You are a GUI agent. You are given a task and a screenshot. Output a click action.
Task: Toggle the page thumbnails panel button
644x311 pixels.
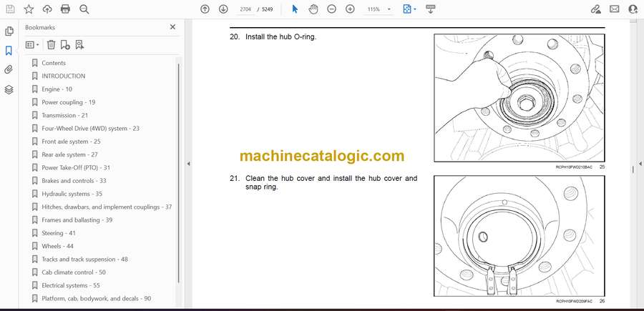tap(9, 31)
